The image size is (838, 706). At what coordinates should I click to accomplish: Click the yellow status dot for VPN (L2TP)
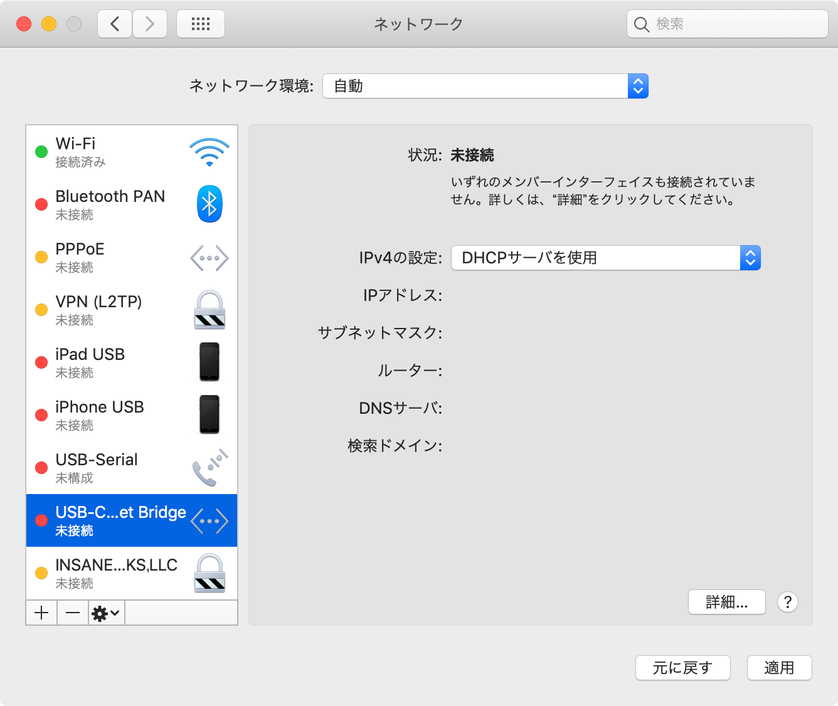pyautogui.click(x=41, y=310)
